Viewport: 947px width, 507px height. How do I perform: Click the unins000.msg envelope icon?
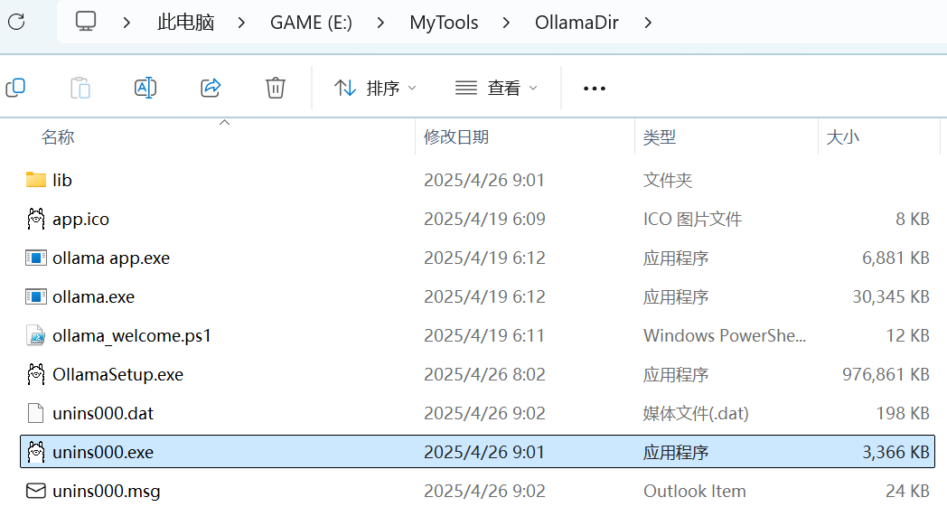point(35,491)
